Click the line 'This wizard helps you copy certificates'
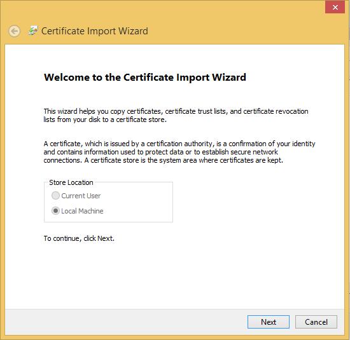The width and height of the screenshot is (350, 340). pos(176,111)
